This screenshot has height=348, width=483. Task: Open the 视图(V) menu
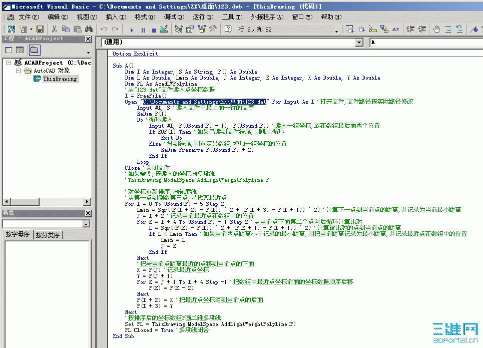point(87,17)
